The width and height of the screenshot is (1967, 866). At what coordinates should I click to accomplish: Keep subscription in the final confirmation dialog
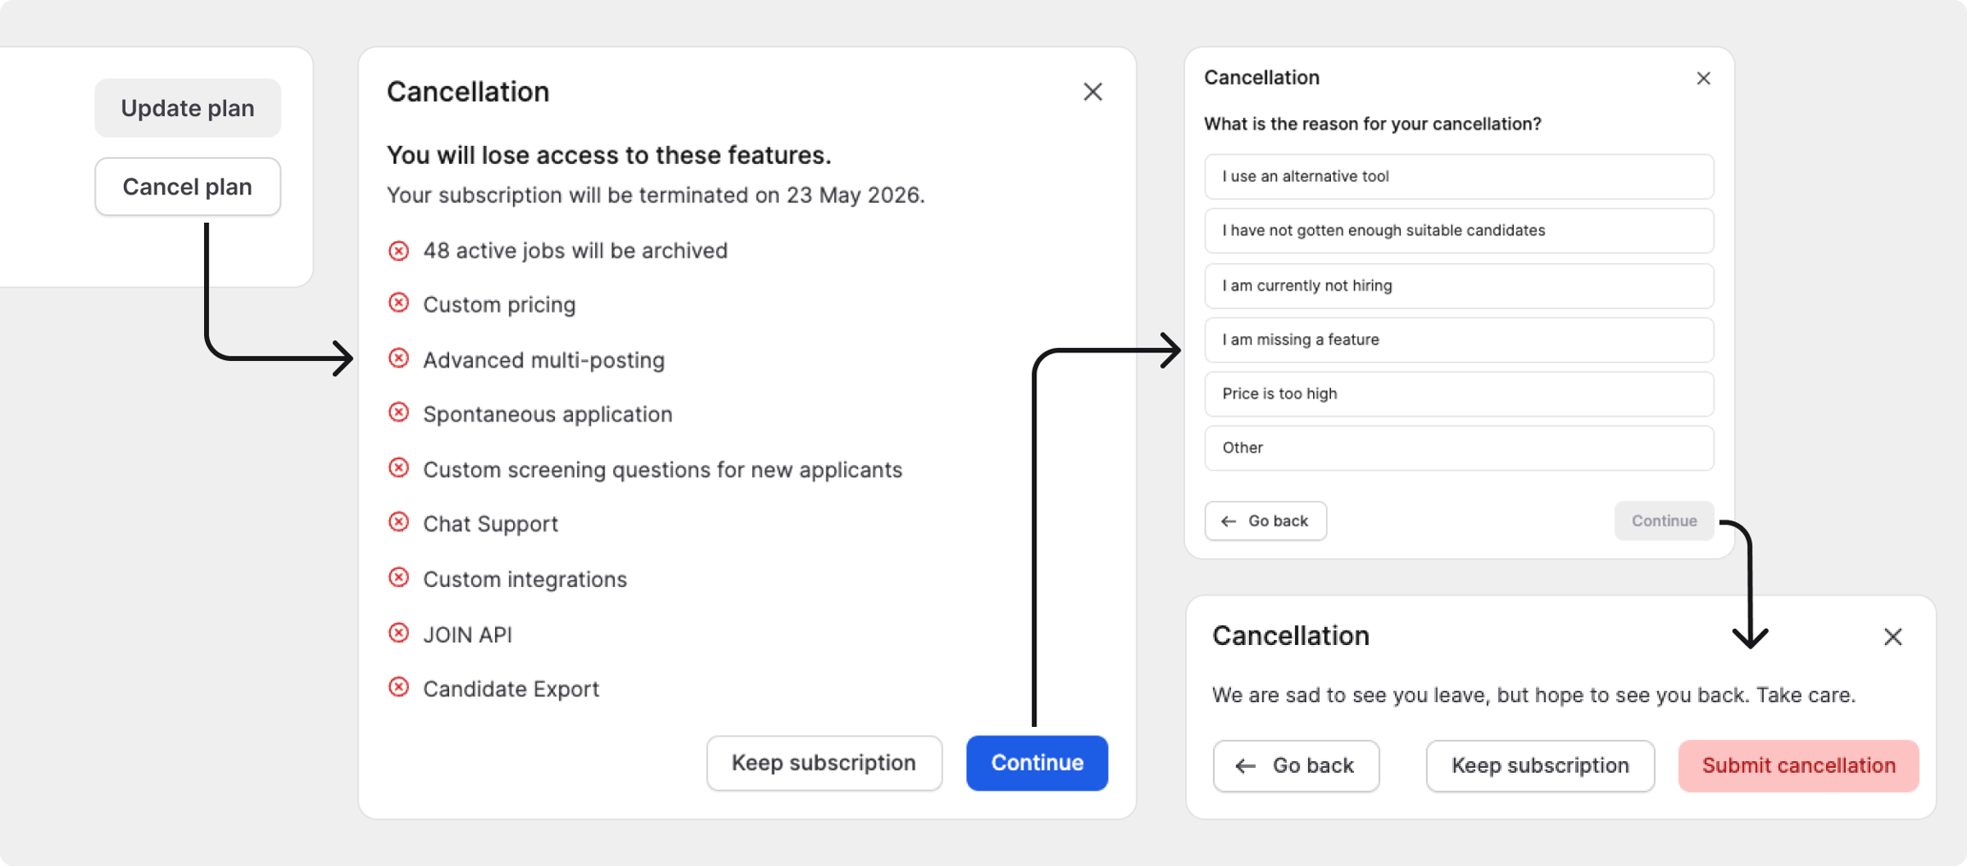click(1539, 765)
